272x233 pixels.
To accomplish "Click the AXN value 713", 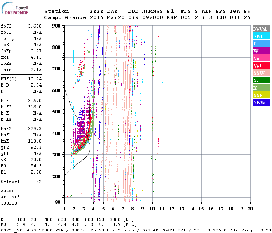I will pos(207,17).
